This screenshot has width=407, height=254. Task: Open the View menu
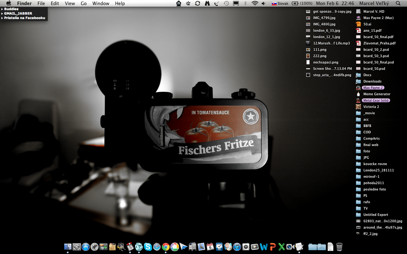70,3
